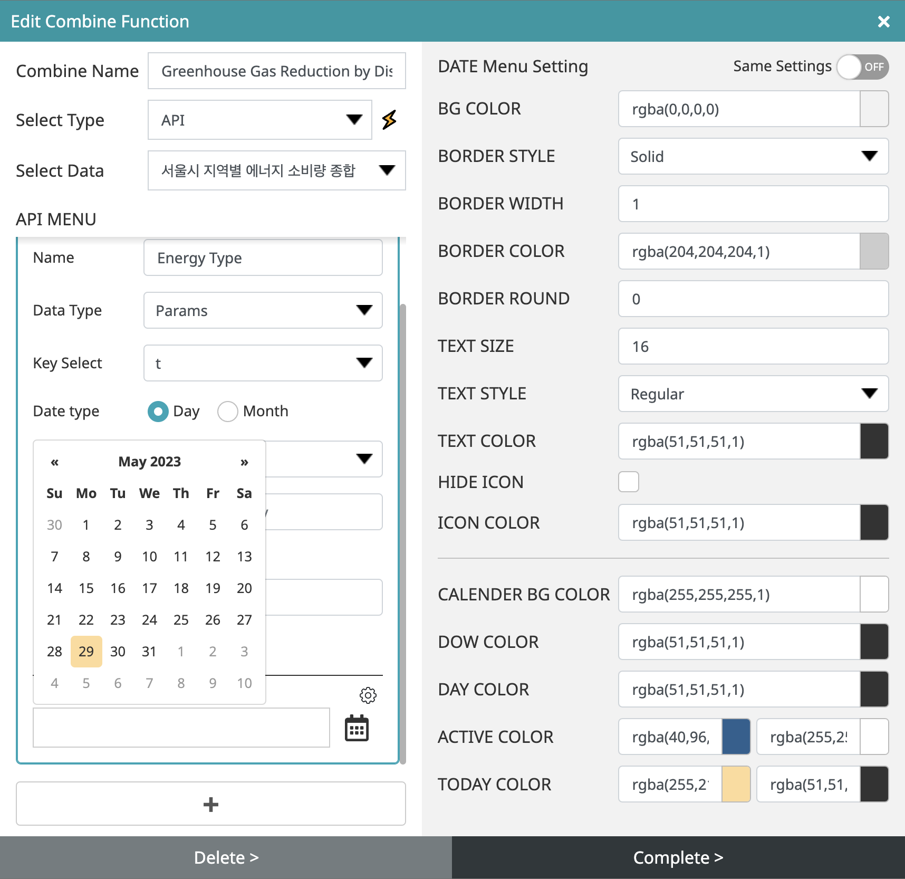Viewport: 905px width, 879px height.
Task: Open the Select Type API dropdown
Action: (x=260, y=120)
